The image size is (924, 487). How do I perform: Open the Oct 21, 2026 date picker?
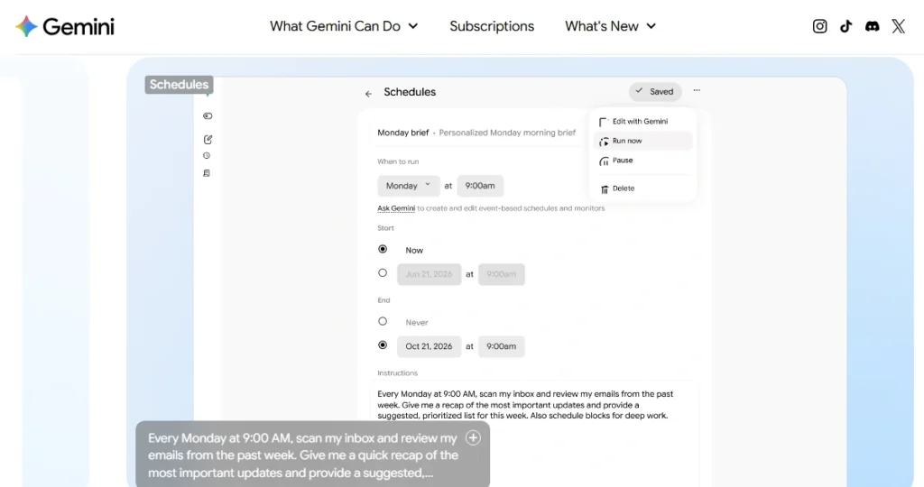click(x=429, y=346)
